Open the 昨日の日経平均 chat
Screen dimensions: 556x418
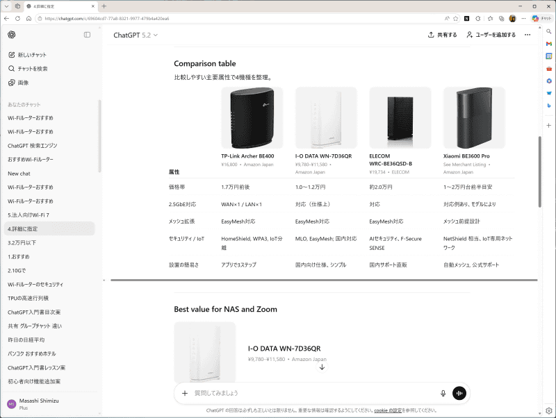pyautogui.click(x=49, y=340)
